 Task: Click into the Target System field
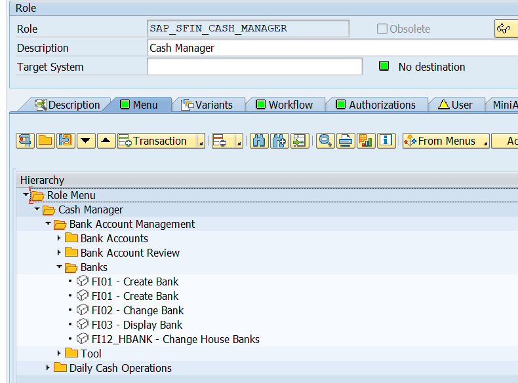(x=254, y=67)
